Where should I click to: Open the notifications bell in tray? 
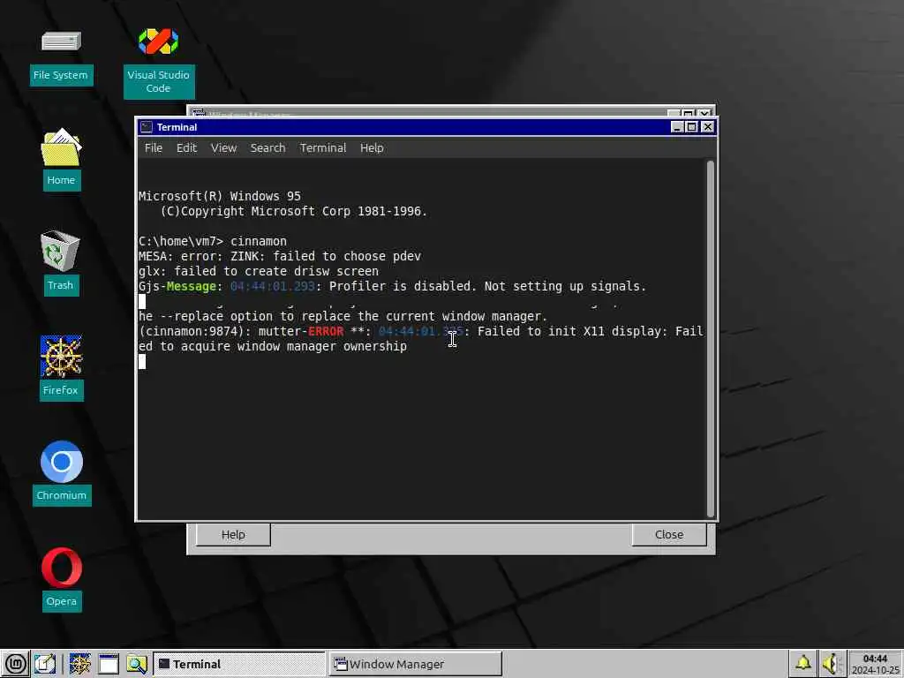click(803, 663)
